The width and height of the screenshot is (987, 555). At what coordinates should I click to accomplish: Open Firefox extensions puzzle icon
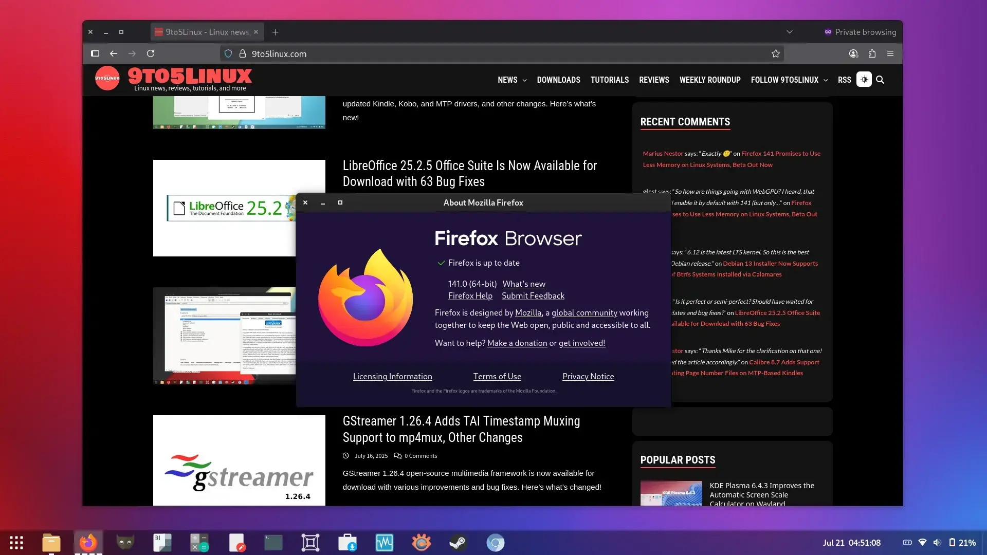(x=872, y=53)
